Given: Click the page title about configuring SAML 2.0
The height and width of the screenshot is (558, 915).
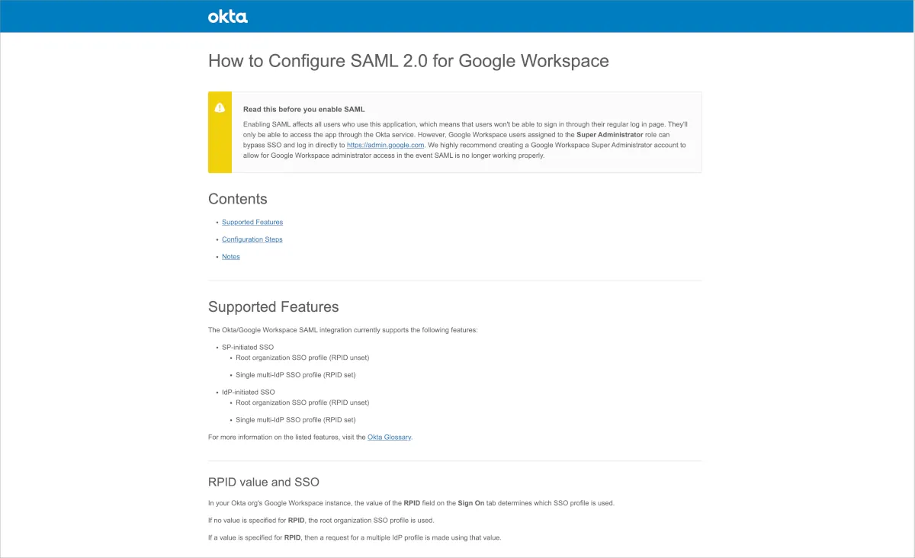Looking at the screenshot, I should [408, 61].
